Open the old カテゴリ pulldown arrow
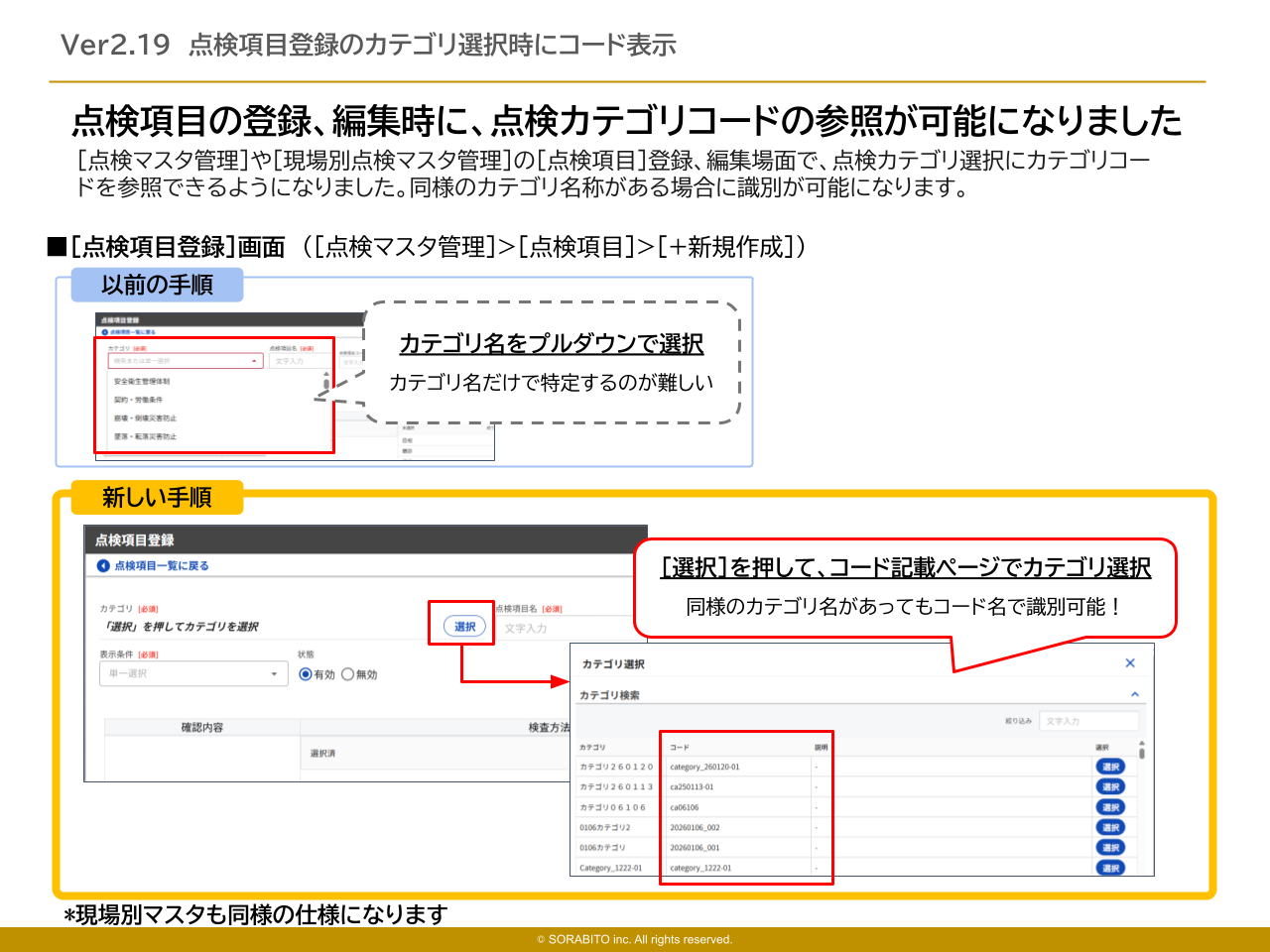The height and width of the screenshot is (952, 1270). [255, 361]
